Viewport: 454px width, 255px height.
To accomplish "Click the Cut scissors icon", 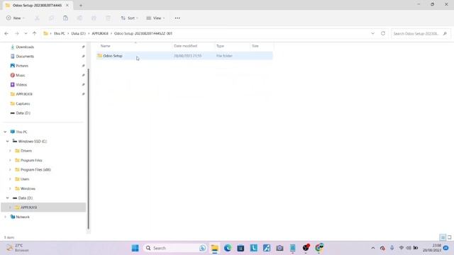I will [x=37, y=18].
